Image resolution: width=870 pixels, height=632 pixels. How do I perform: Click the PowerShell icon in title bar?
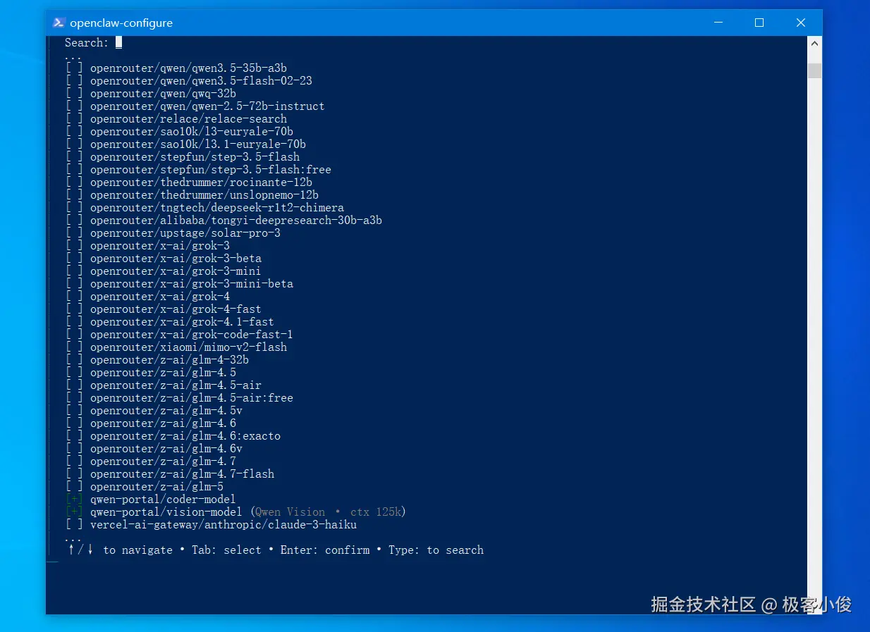[59, 23]
